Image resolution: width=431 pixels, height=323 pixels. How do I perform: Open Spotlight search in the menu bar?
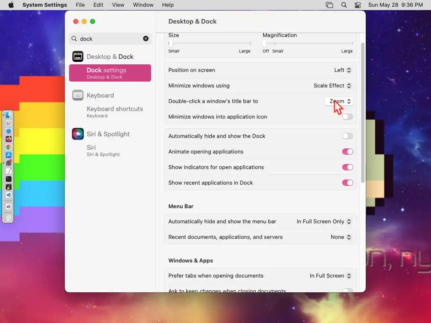343,5
